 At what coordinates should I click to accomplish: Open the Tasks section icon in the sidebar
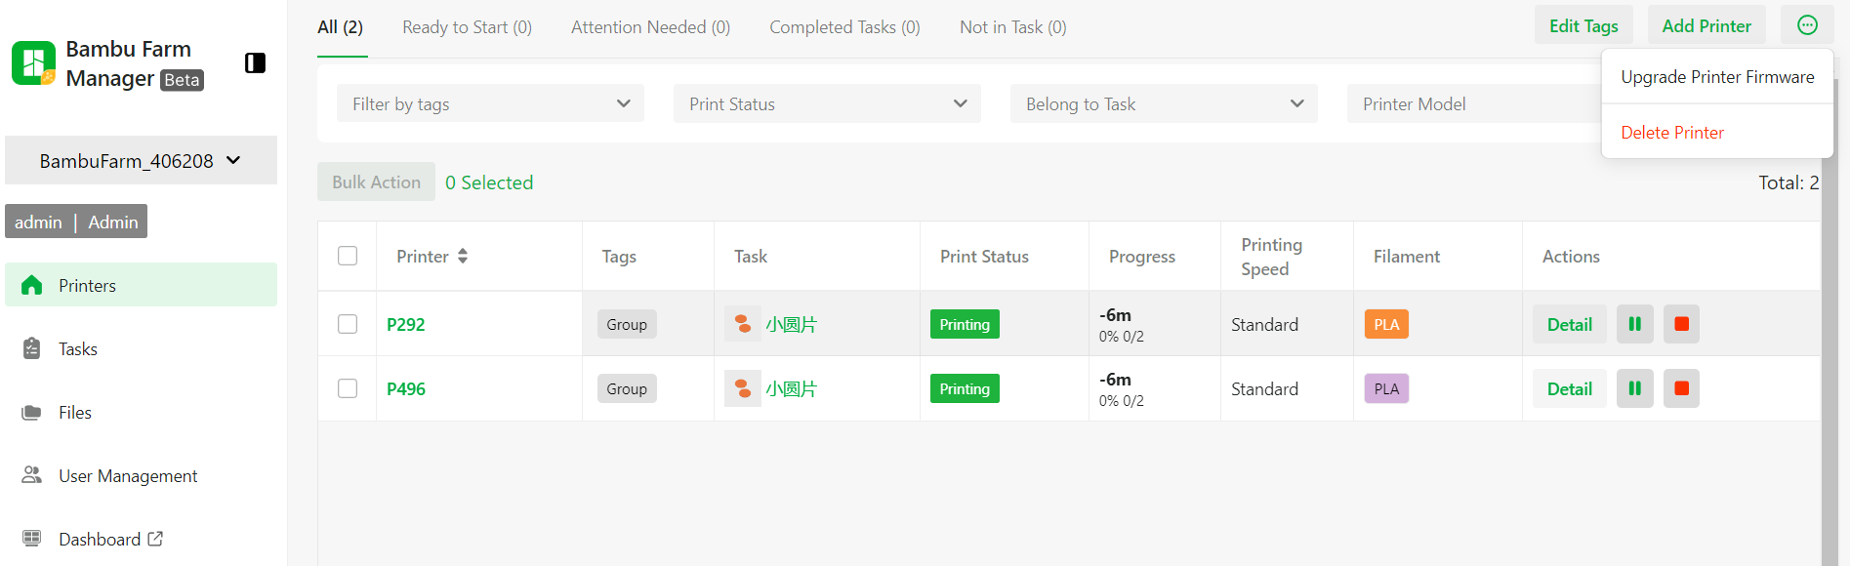click(31, 348)
